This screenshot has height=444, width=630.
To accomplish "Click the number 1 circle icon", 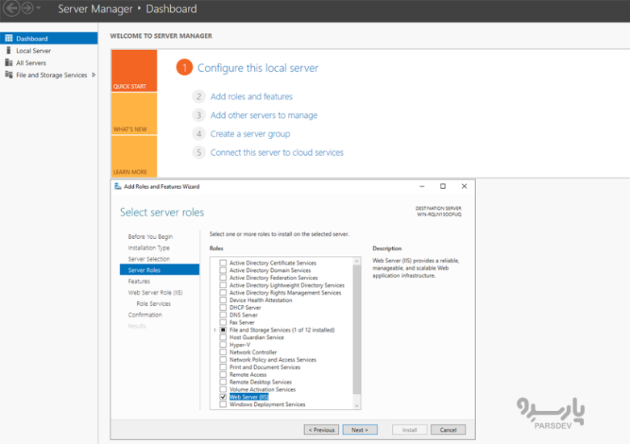I will (185, 68).
